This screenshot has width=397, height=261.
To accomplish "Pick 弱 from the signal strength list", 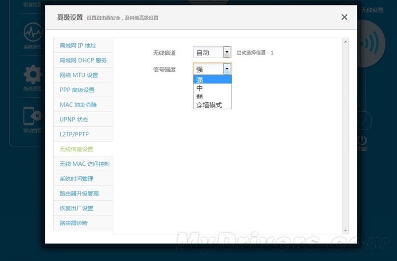I will (x=212, y=96).
